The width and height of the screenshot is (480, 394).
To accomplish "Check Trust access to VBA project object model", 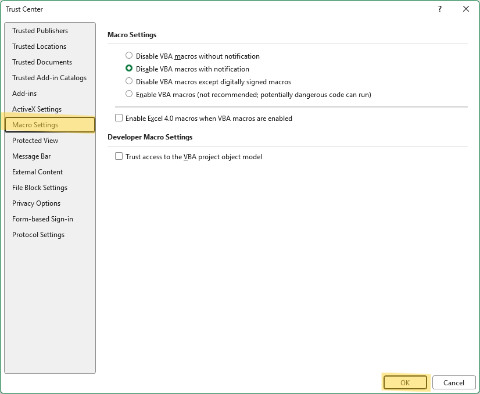I will pyautogui.click(x=119, y=156).
